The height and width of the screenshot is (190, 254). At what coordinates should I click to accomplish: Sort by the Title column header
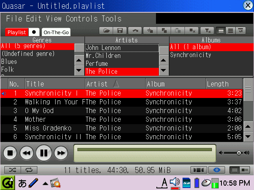point(55,84)
